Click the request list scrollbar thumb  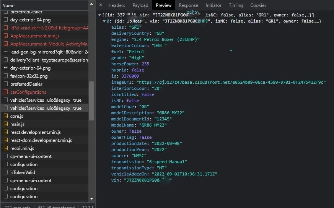(91, 101)
